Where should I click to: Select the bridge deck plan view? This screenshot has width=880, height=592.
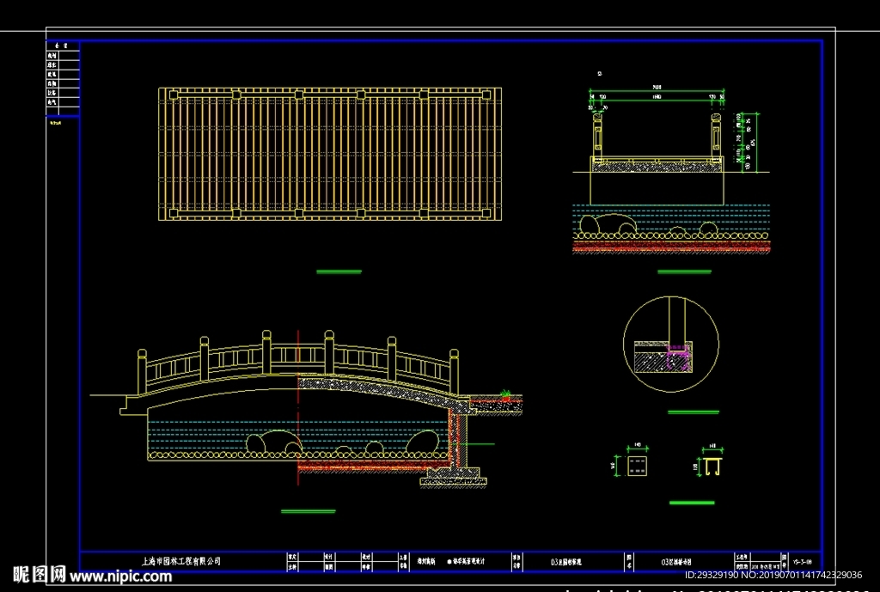(x=330, y=153)
